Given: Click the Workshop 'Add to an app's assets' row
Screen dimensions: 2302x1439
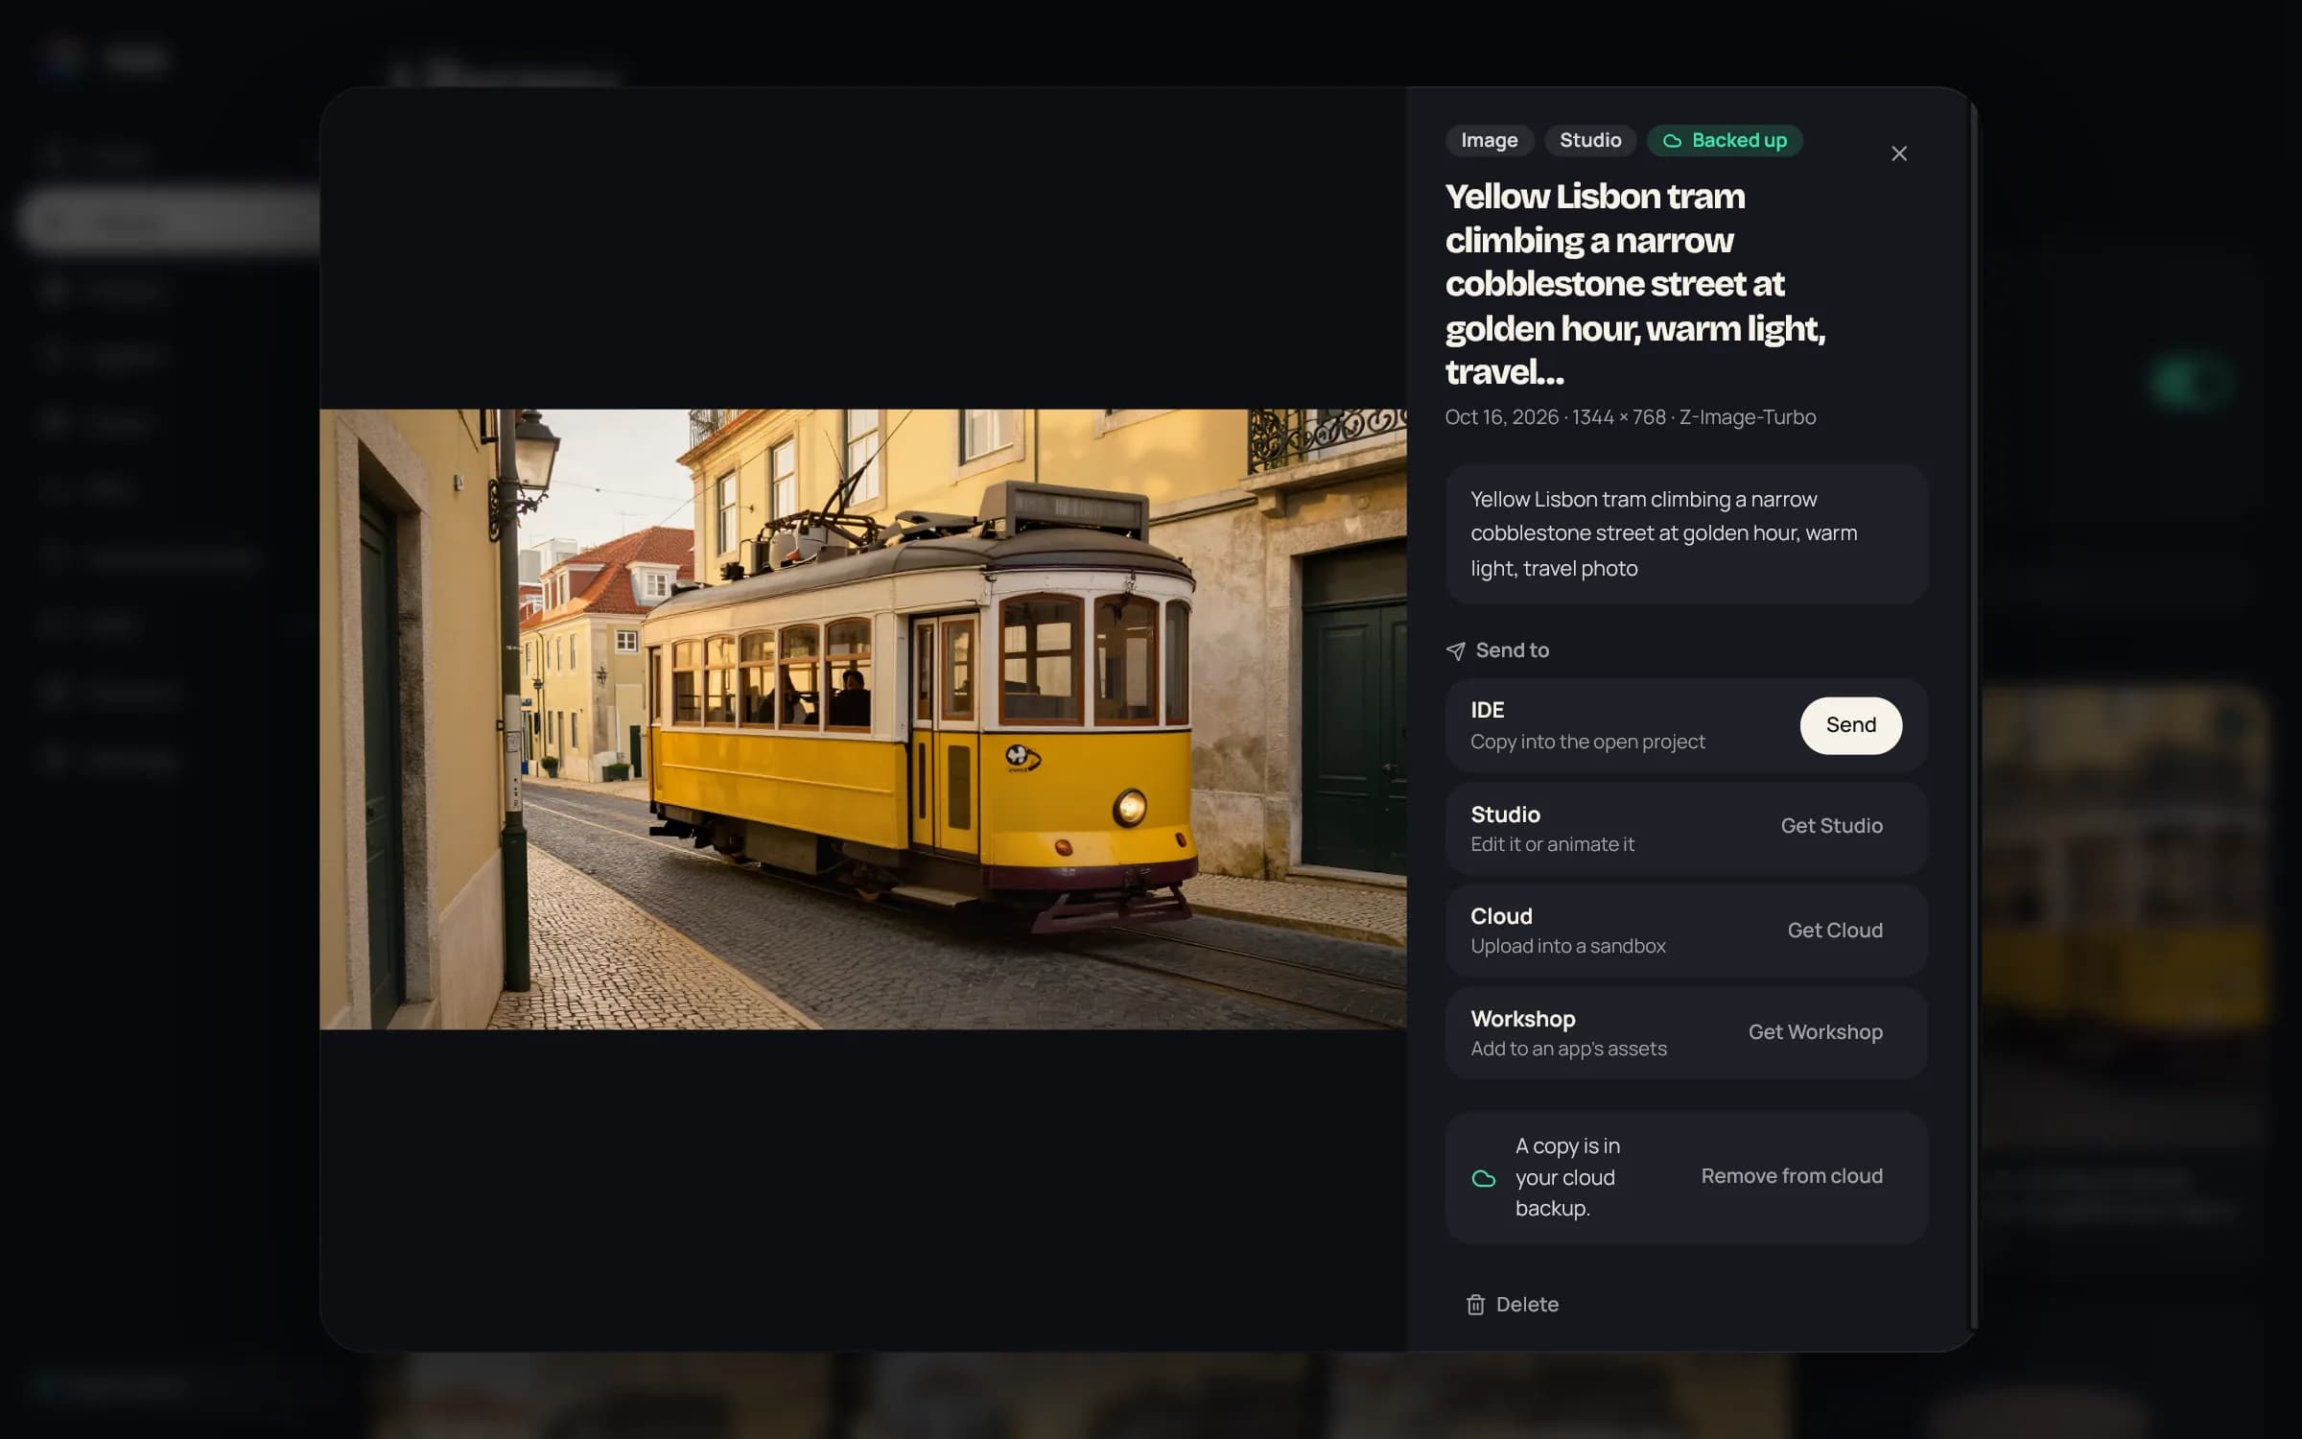Looking at the screenshot, I should click(x=1686, y=1033).
